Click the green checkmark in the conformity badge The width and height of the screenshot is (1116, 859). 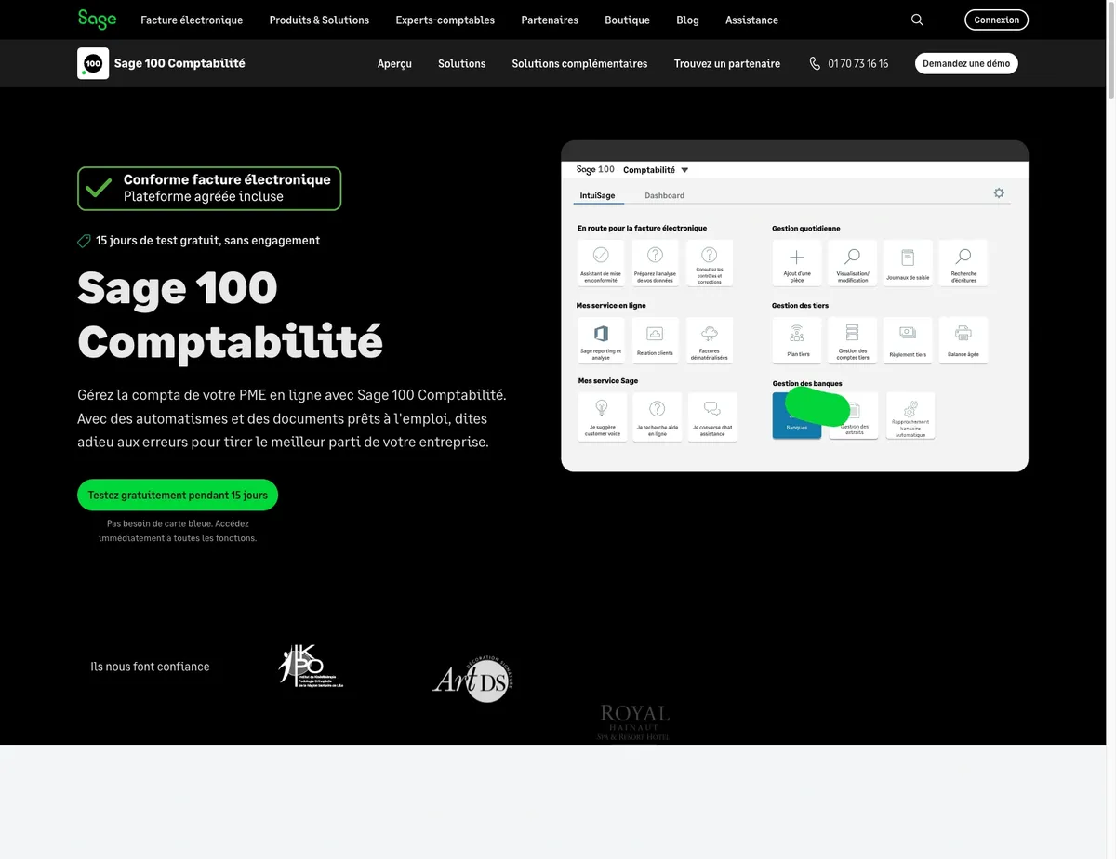(x=99, y=188)
